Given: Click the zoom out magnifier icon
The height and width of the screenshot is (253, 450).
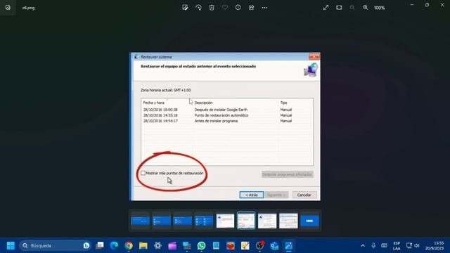Looking at the screenshot, I should point(352,8).
